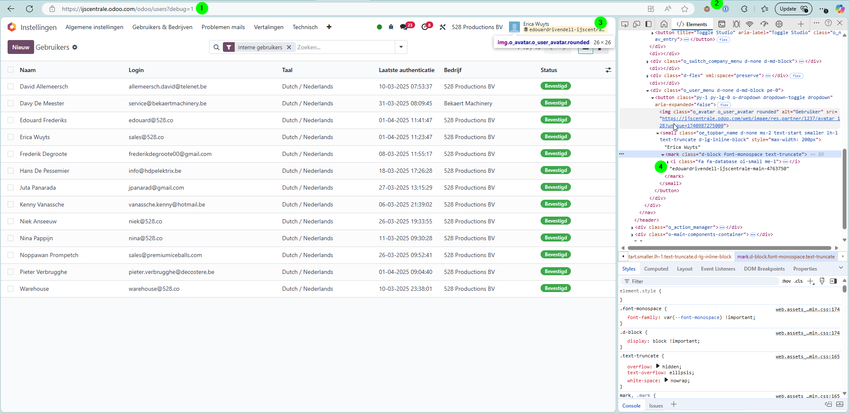Open DevTools Sources bug icon
Viewport: 849px width, 413px height.
pyautogui.click(x=736, y=24)
